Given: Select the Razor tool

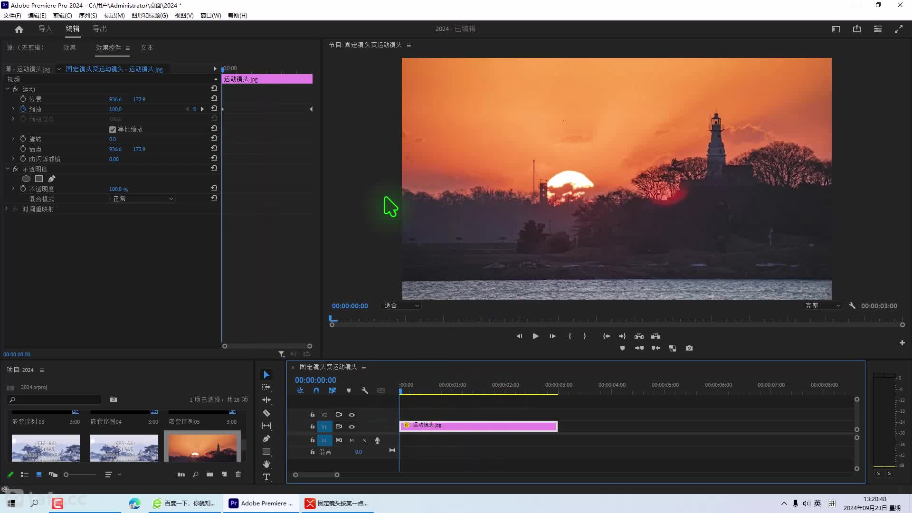Looking at the screenshot, I should point(266,413).
